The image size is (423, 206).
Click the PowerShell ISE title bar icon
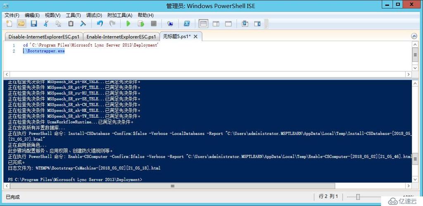5,5
